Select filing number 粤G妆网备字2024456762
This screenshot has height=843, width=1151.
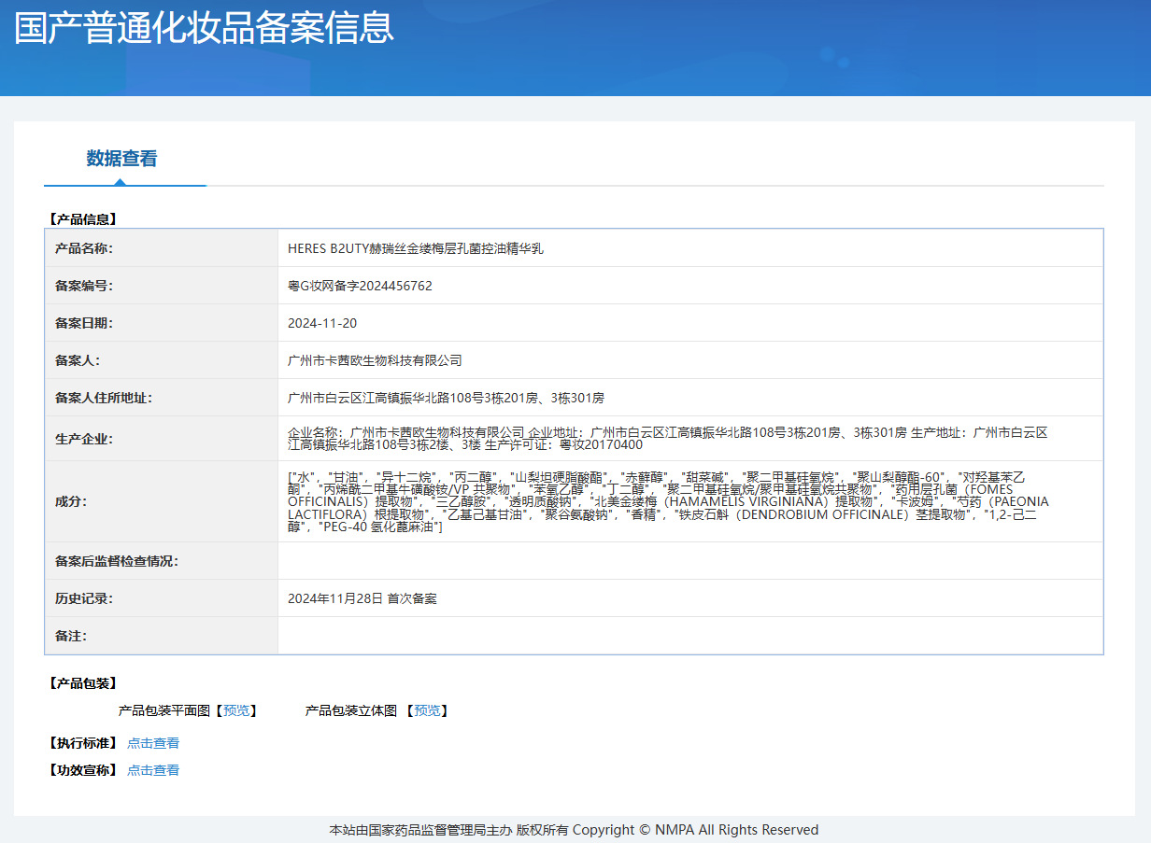pos(360,286)
